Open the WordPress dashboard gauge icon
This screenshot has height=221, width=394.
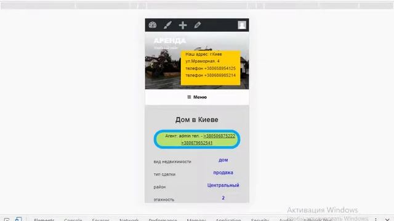pyautogui.click(x=153, y=25)
